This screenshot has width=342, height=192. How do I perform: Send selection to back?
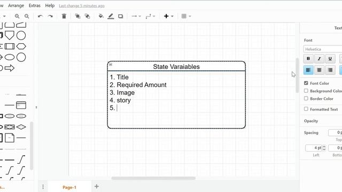[x=87, y=16]
